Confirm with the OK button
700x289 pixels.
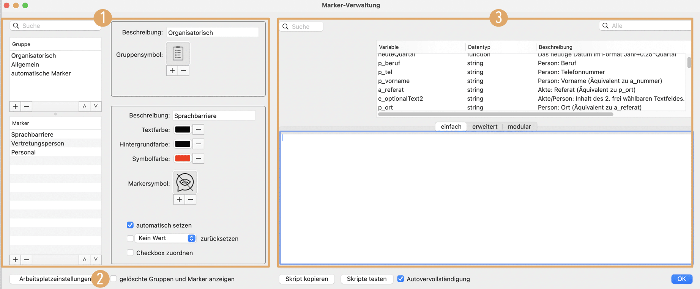click(x=682, y=279)
